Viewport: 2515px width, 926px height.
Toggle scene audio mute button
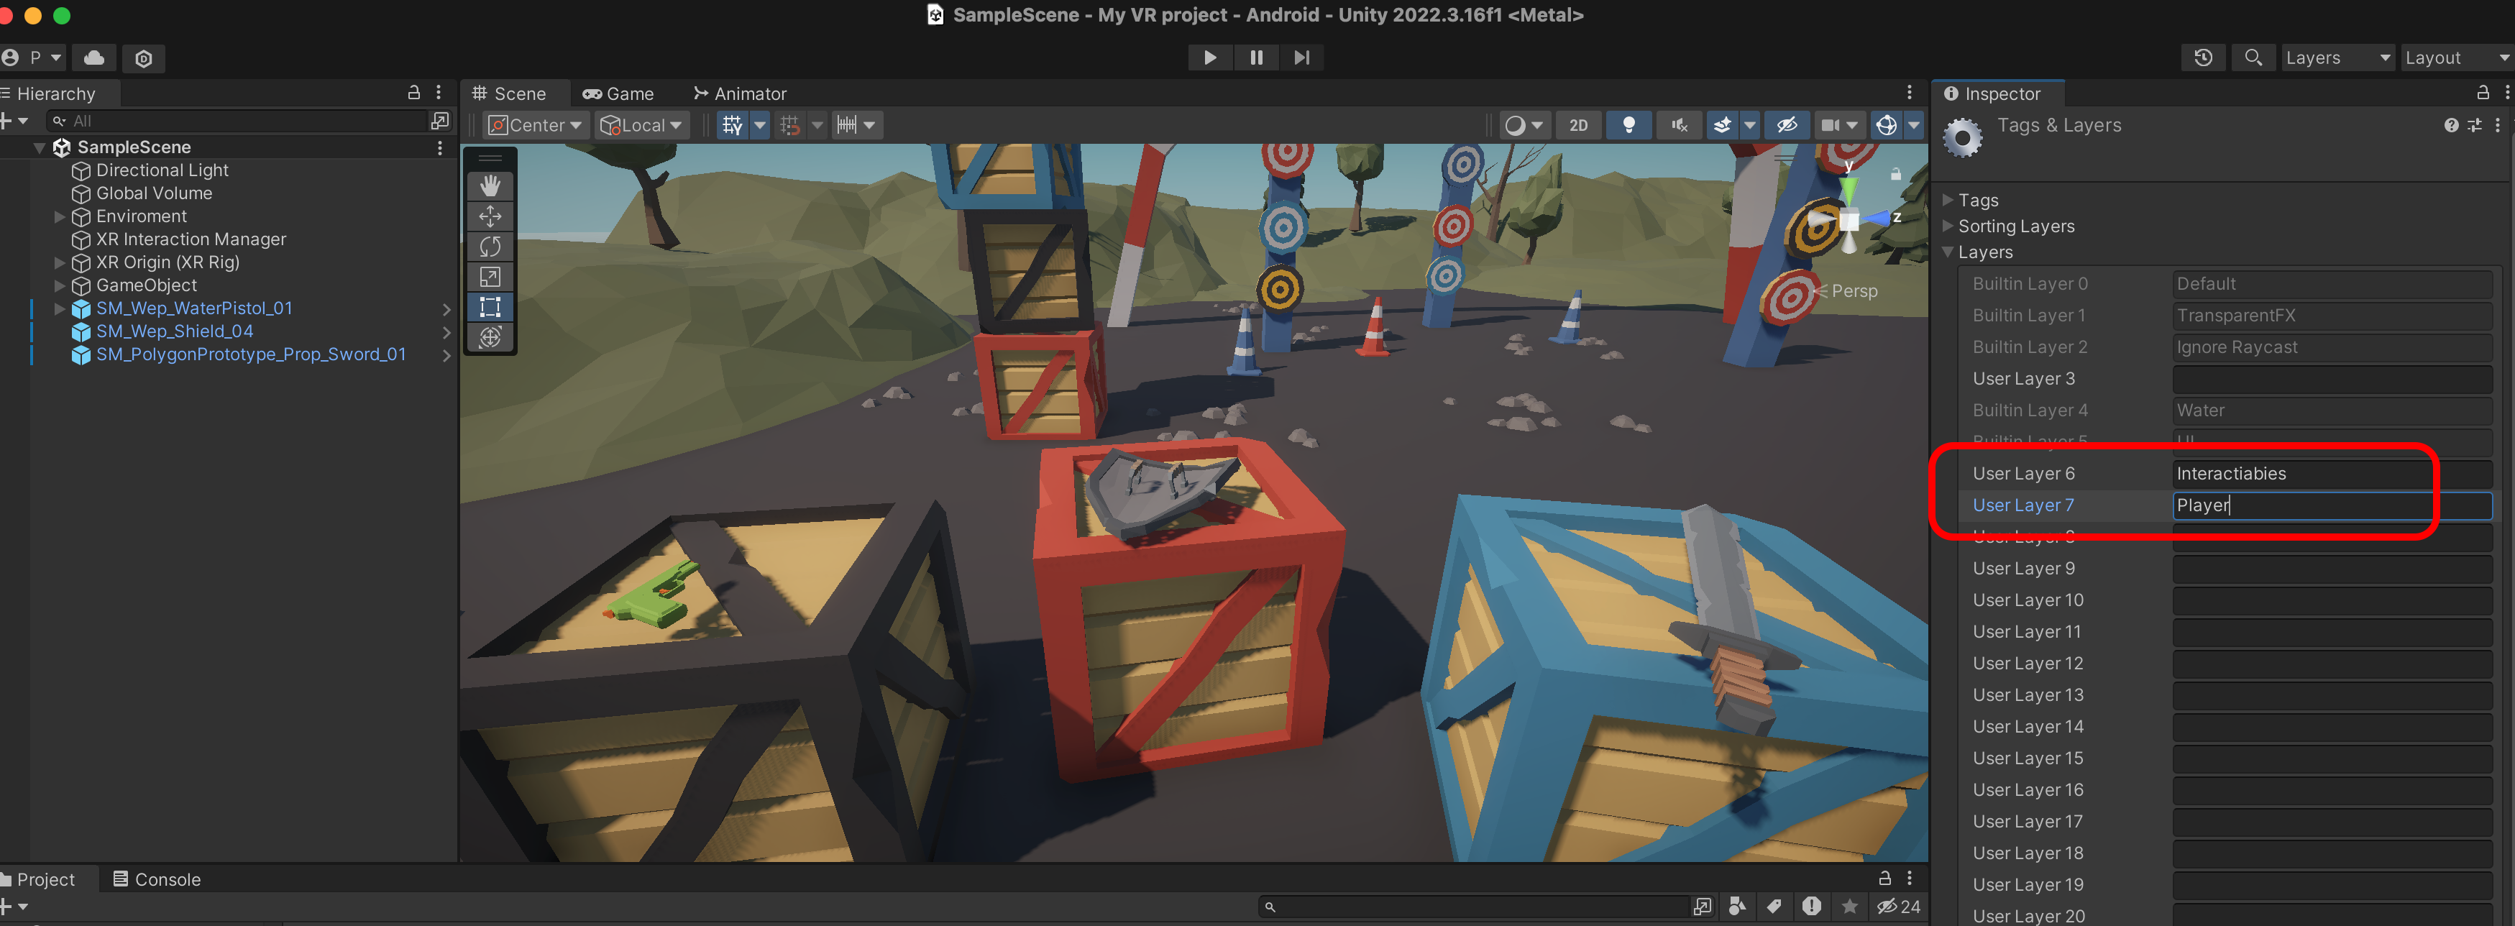tap(1678, 125)
